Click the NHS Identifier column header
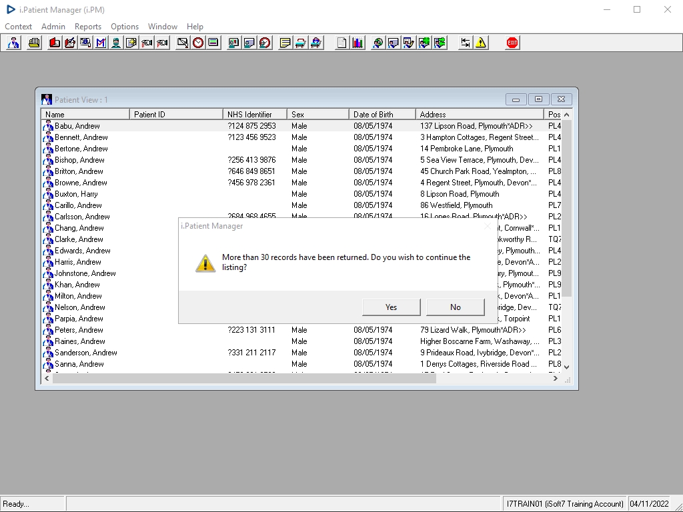Screen dimensions: 683x512 pos(255,115)
